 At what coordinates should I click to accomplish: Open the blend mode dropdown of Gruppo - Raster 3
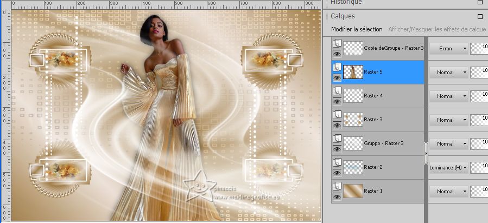(449, 144)
